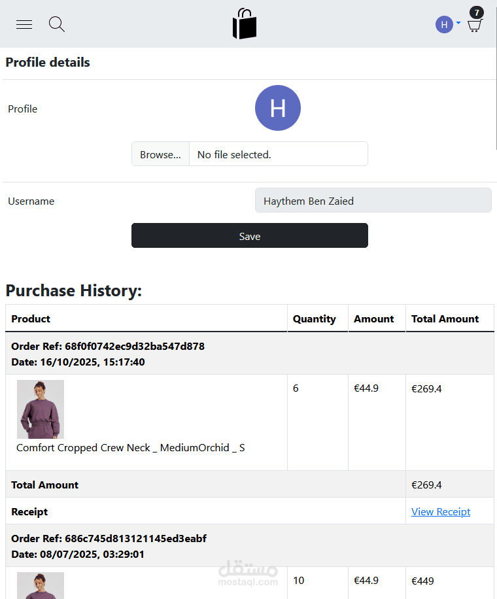
Task: Click the small H user avatar in header
Action: tap(444, 25)
